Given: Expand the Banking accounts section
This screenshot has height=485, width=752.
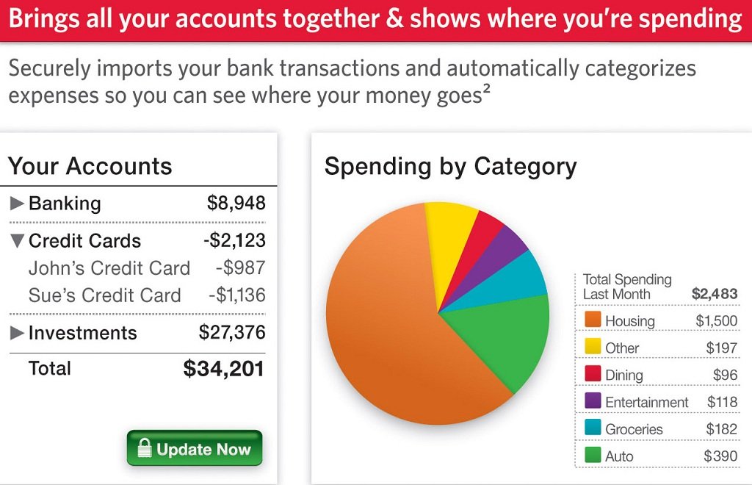Looking at the screenshot, I should pos(17,204).
